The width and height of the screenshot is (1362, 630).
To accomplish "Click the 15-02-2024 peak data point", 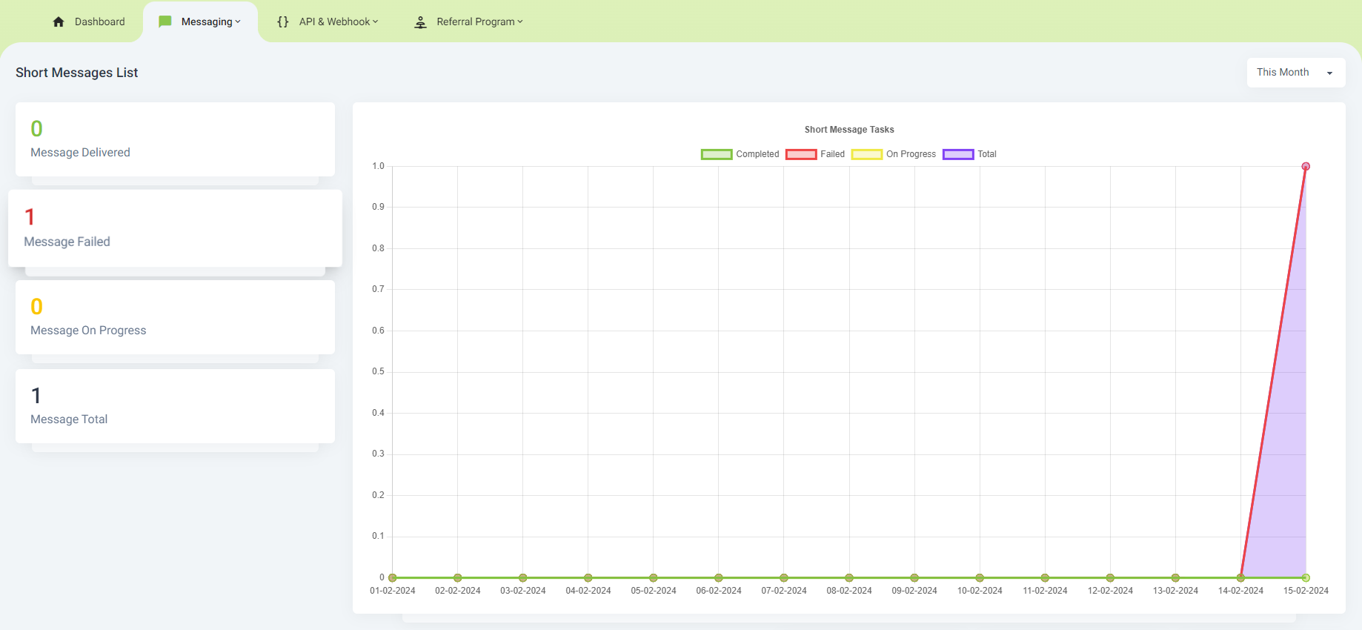I will (1306, 166).
